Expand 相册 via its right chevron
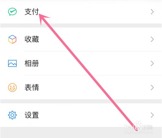 pos(152,63)
